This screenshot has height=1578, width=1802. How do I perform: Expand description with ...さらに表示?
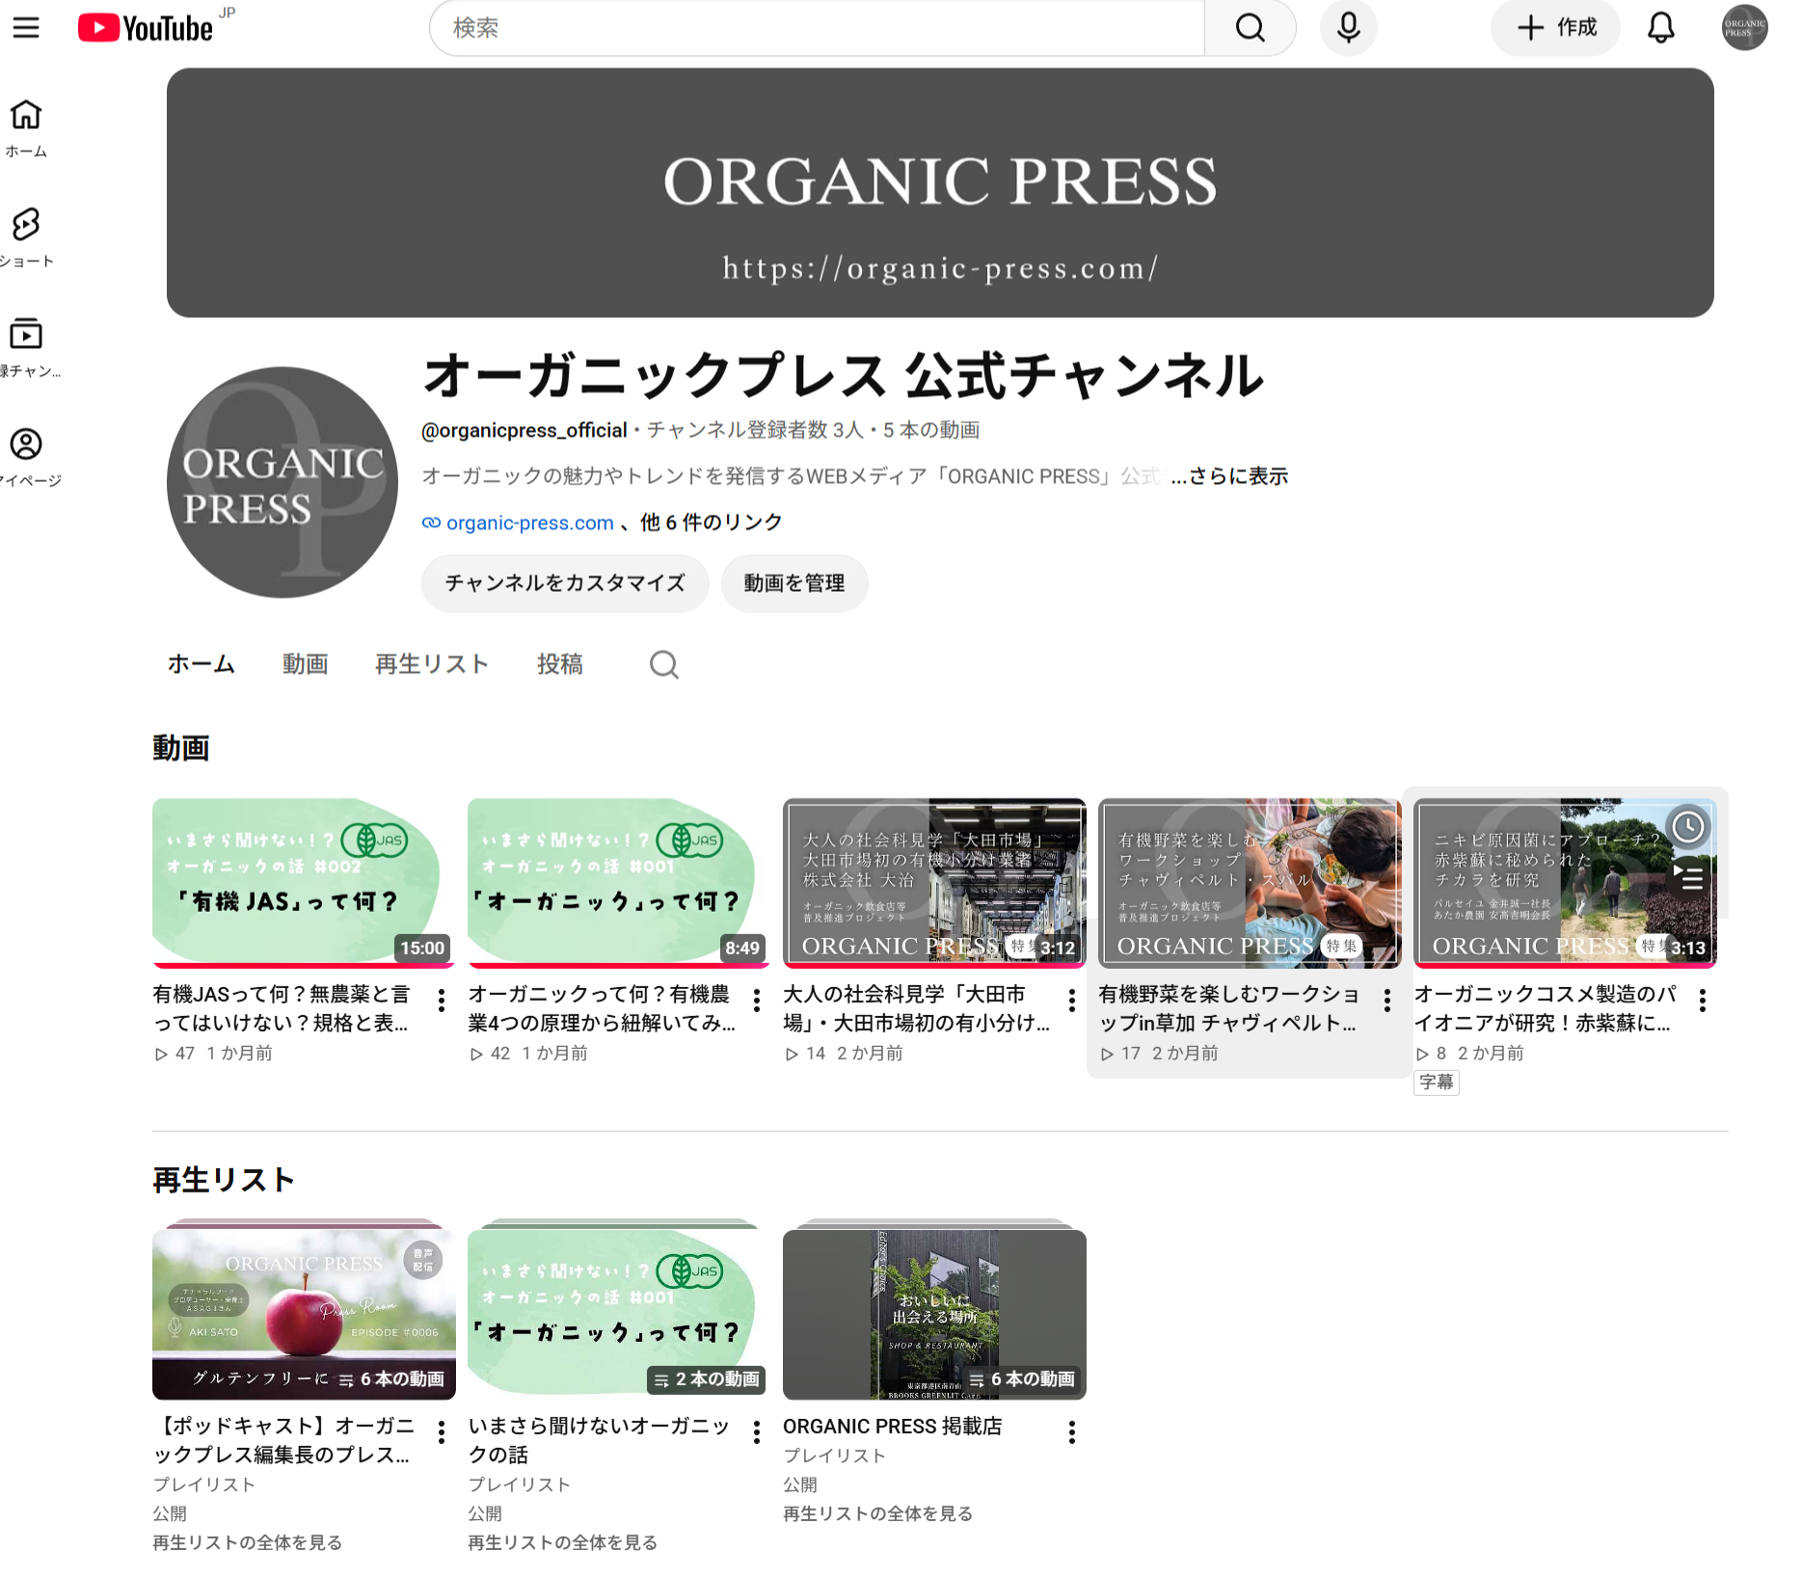click(x=1229, y=476)
